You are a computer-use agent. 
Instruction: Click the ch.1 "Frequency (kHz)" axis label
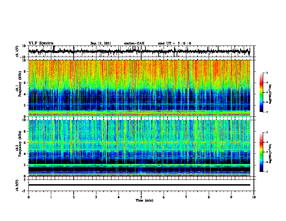[x=20, y=84]
